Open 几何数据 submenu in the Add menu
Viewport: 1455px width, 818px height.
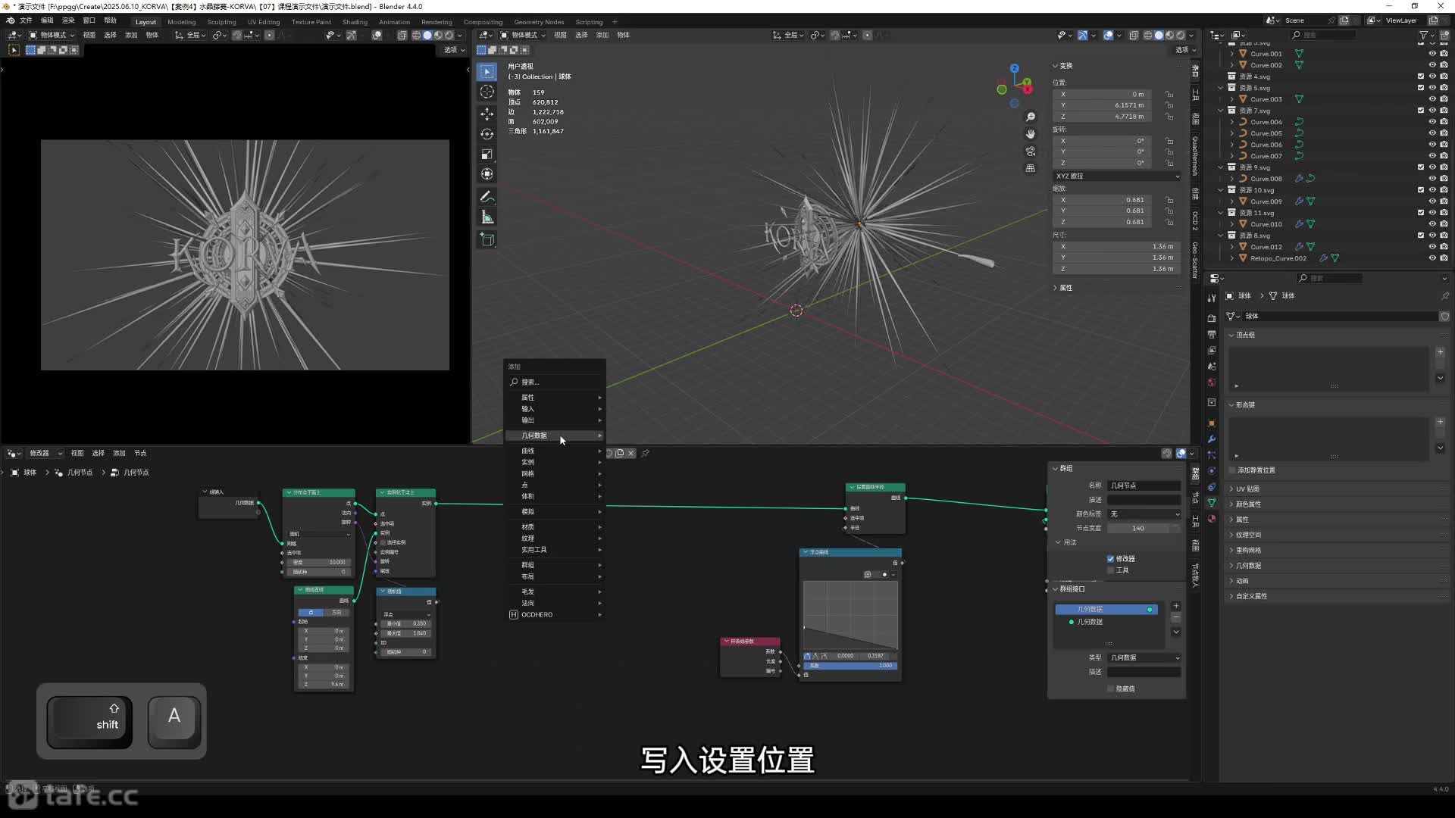(555, 436)
